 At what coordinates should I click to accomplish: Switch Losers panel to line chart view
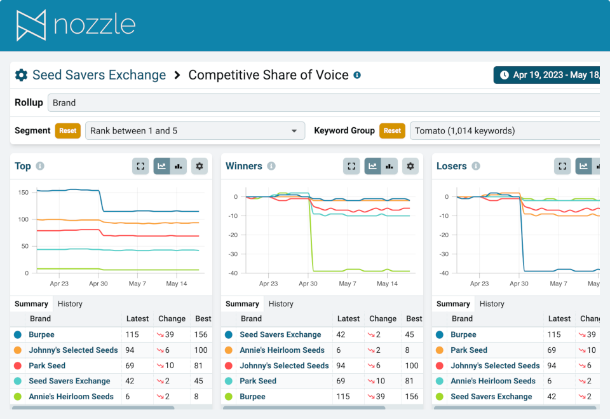point(583,167)
